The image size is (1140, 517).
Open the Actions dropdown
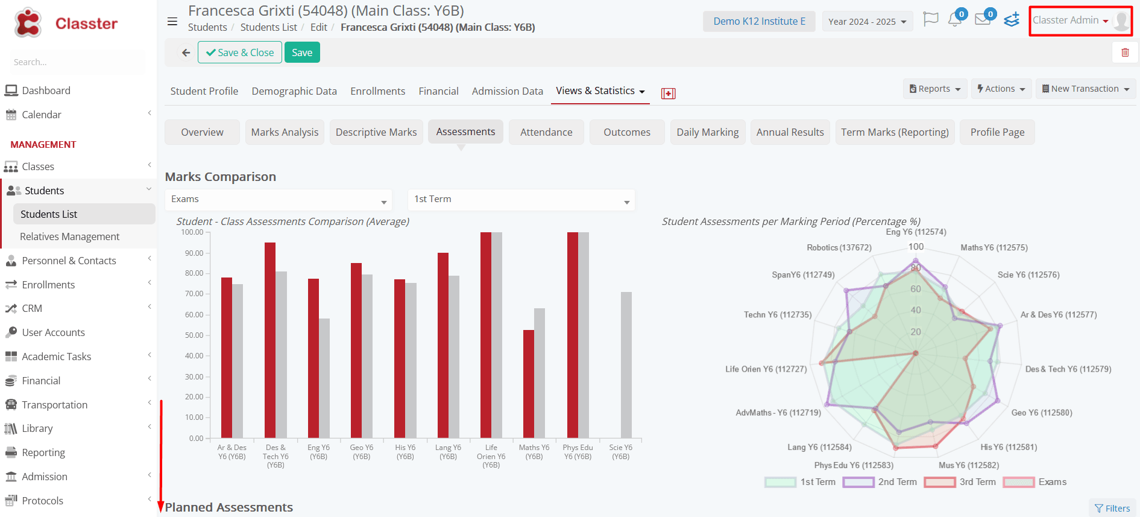[x=1001, y=89]
